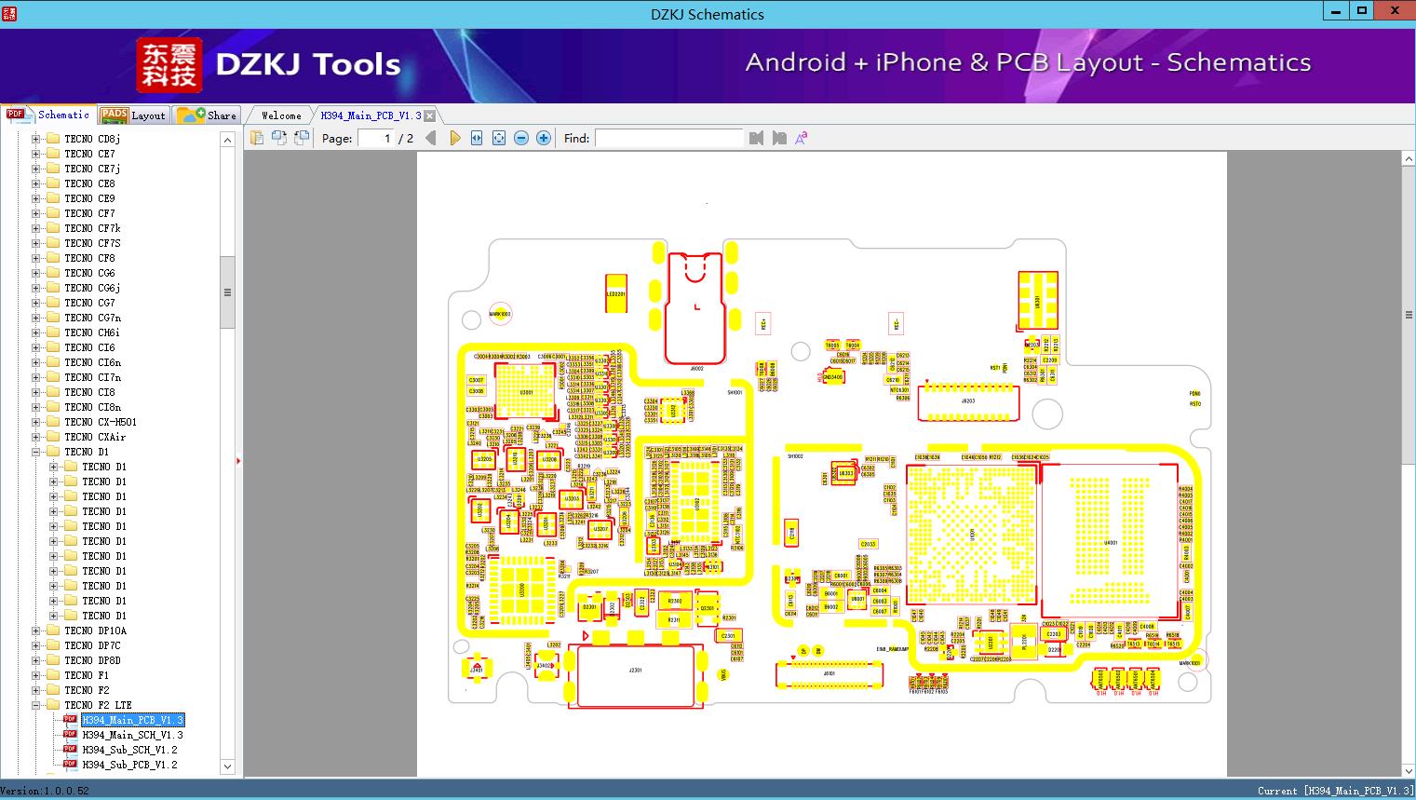Click the folder icon of TECNO CE7
Screen dimensions: 1416x800
click(53, 154)
